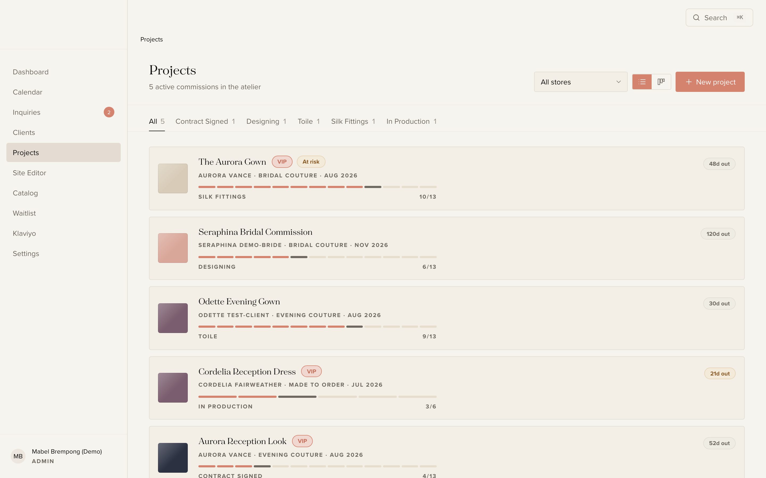Select the All tab

pos(157,121)
